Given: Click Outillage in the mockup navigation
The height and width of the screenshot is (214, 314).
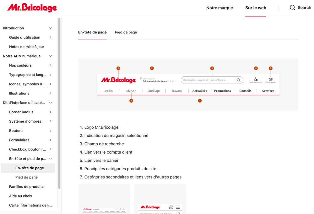Looking at the screenshot, I should [154, 91].
